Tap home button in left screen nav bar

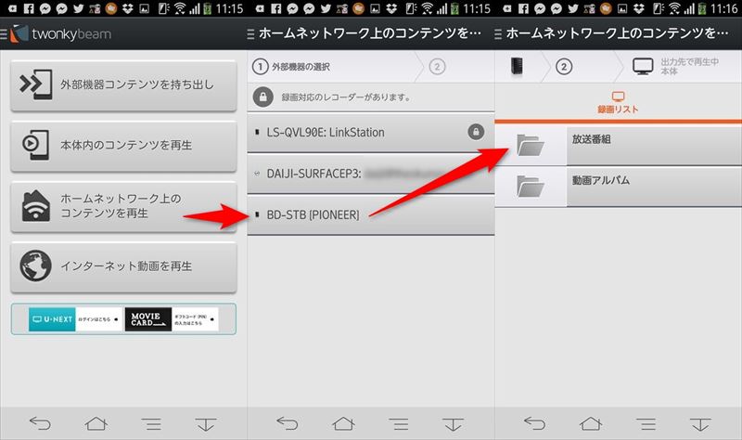(96, 423)
